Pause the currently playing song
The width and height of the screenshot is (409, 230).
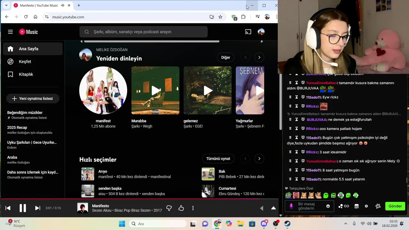click(x=23, y=208)
